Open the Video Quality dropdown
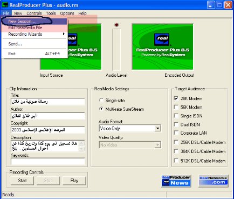The width and height of the screenshot is (234, 199). [x=157, y=145]
